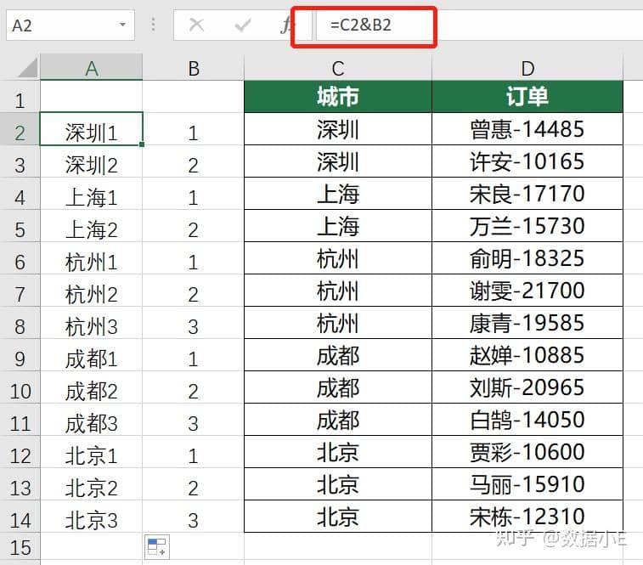Open the Auto Fill Options button
The image size is (643, 565).
tap(156, 547)
